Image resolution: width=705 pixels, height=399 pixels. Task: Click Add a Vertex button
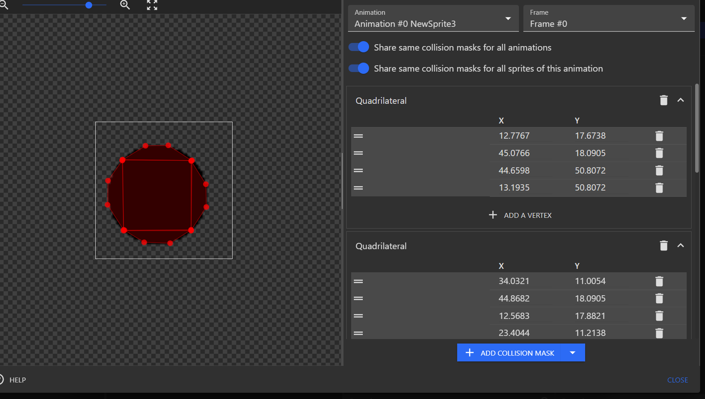pos(520,215)
